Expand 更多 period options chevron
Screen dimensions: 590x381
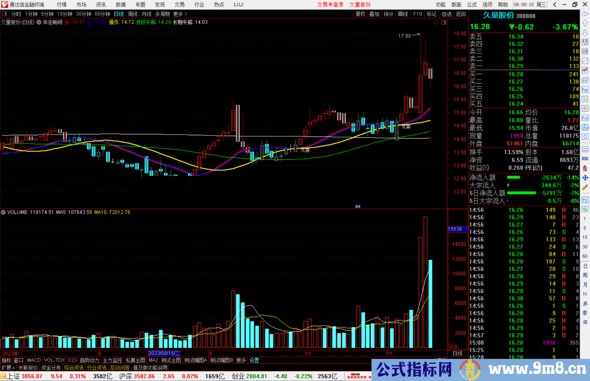tap(186, 14)
